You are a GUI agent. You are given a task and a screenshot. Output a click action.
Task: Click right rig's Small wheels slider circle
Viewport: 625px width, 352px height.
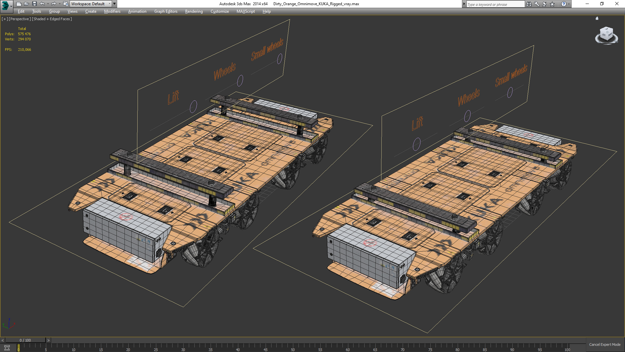(x=510, y=92)
